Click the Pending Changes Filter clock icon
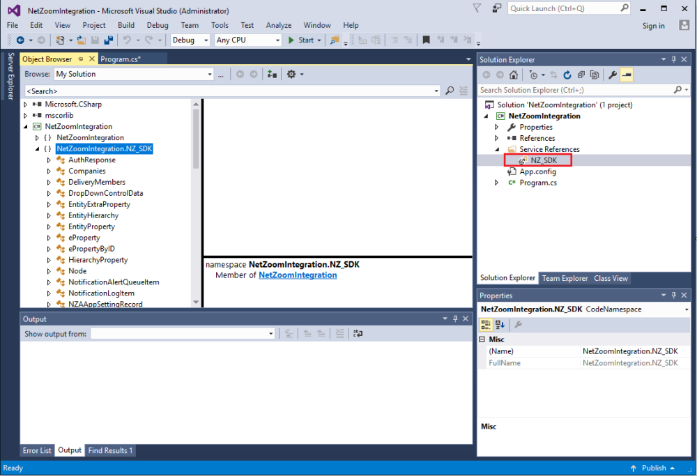Viewport: 697px width, 476px height. (533, 75)
